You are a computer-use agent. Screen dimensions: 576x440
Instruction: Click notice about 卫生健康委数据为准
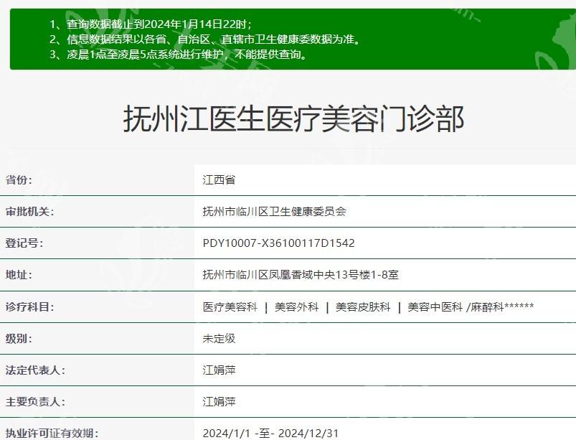(x=205, y=39)
